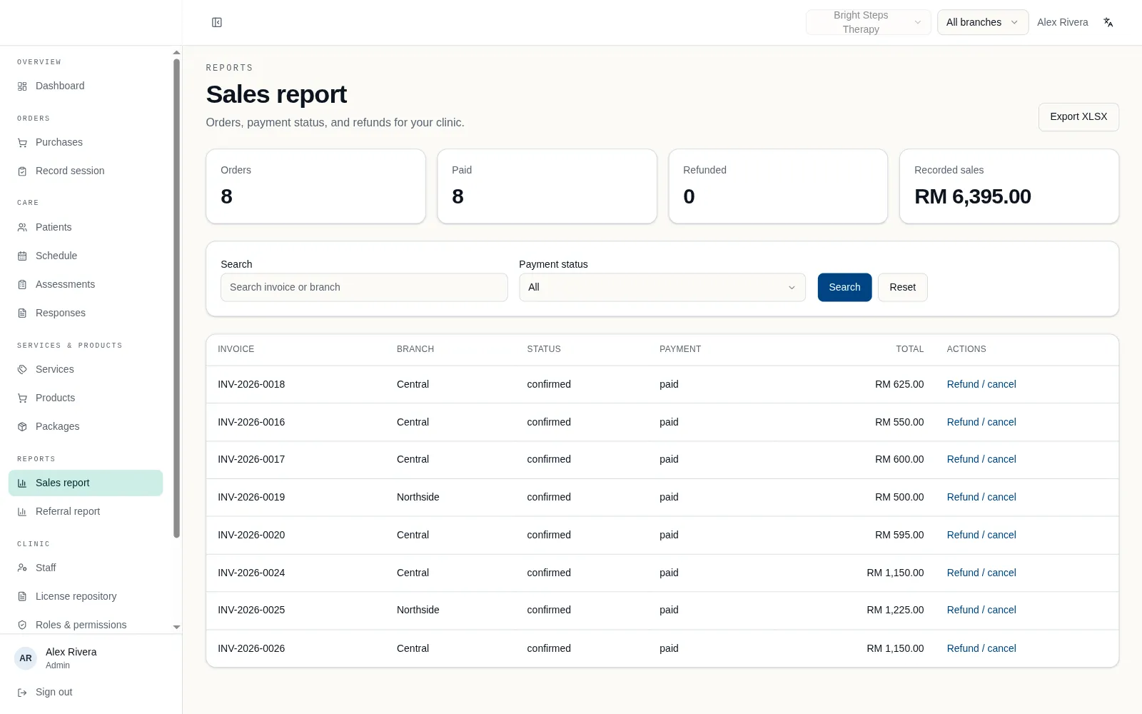Click the blue Search button
This screenshot has height=714, width=1142.
[x=844, y=287]
